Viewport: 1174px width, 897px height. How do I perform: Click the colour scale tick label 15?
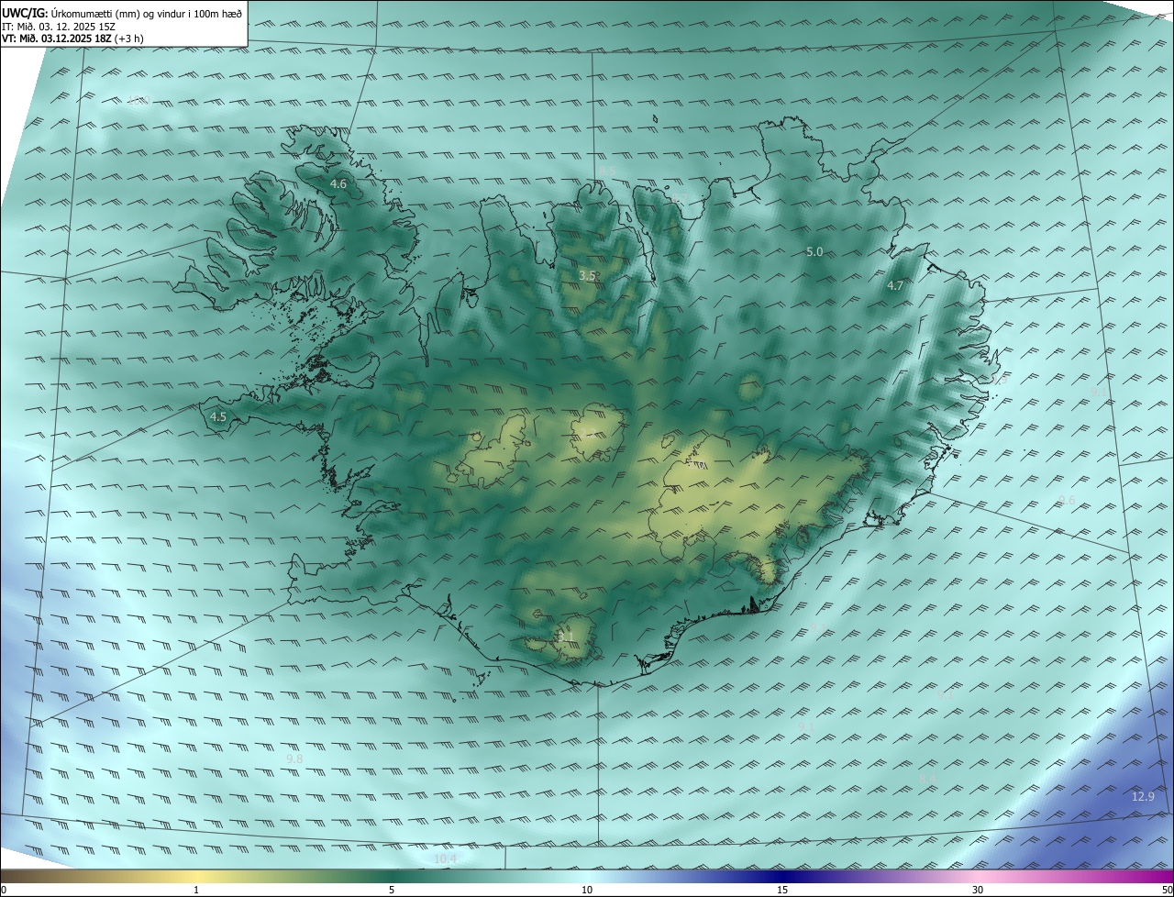tap(782, 890)
